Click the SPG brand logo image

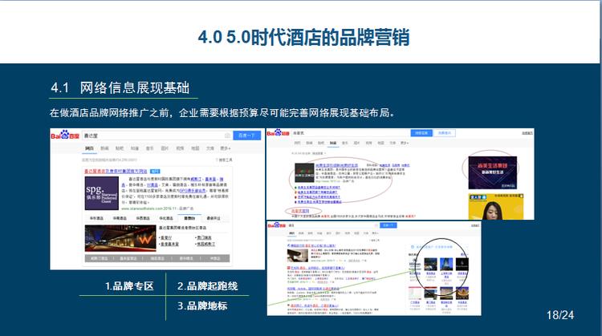[x=103, y=192]
